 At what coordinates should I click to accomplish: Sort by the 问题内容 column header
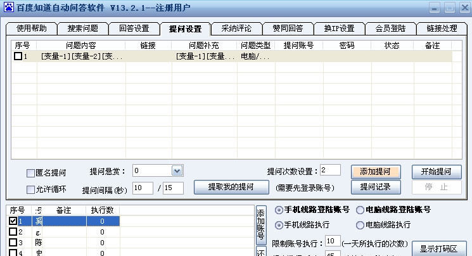click(x=81, y=46)
